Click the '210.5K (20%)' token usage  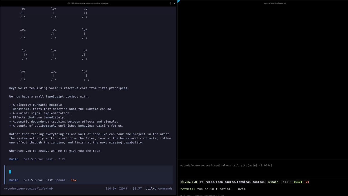click(x=116, y=188)
